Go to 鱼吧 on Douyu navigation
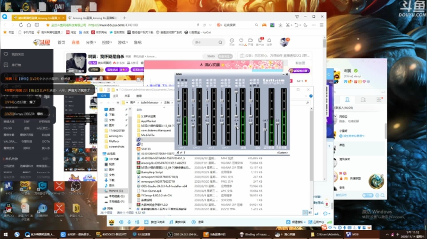427x239 pixels. [x=138, y=43]
